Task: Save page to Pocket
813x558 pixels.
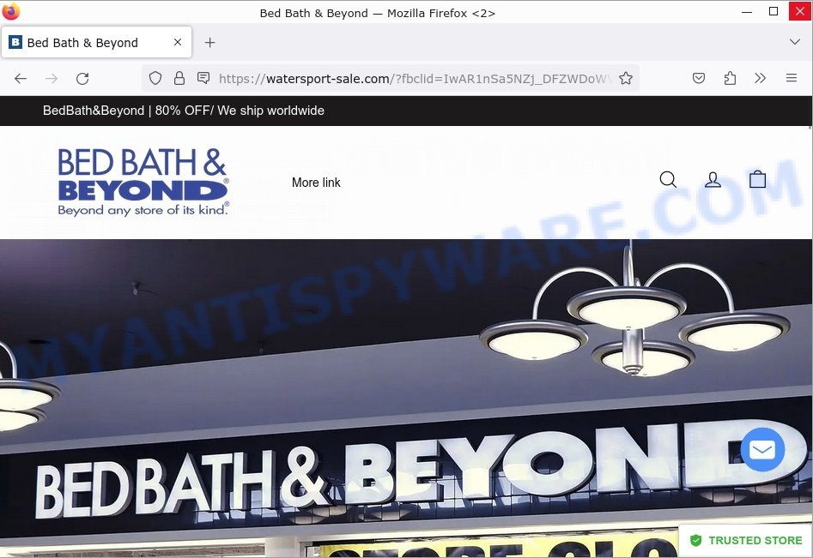Action: tap(699, 78)
